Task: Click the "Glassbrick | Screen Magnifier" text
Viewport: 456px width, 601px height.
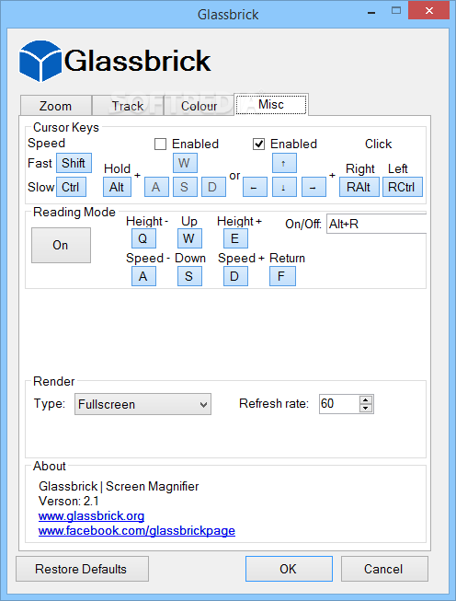Action: click(119, 486)
